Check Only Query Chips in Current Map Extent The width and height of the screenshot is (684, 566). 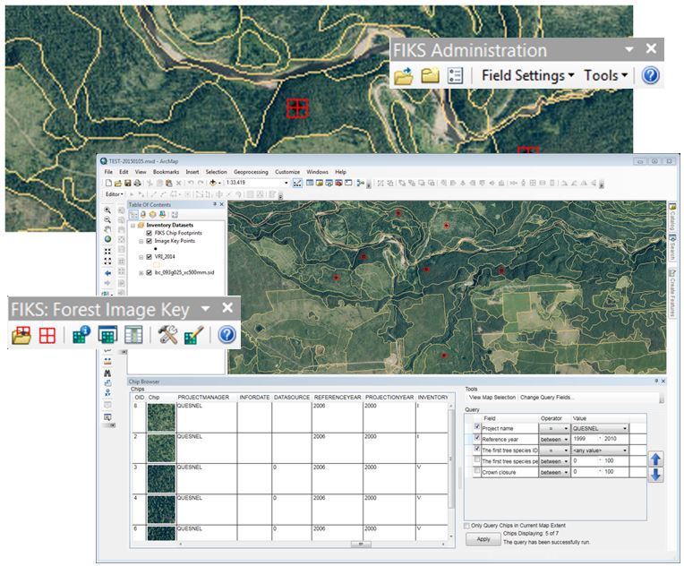[467, 526]
